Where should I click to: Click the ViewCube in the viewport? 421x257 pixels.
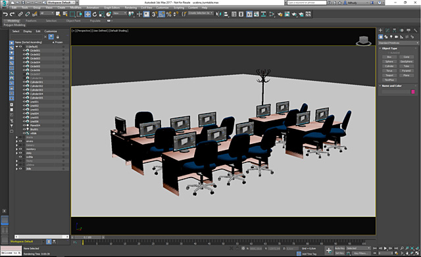[x=364, y=41]
